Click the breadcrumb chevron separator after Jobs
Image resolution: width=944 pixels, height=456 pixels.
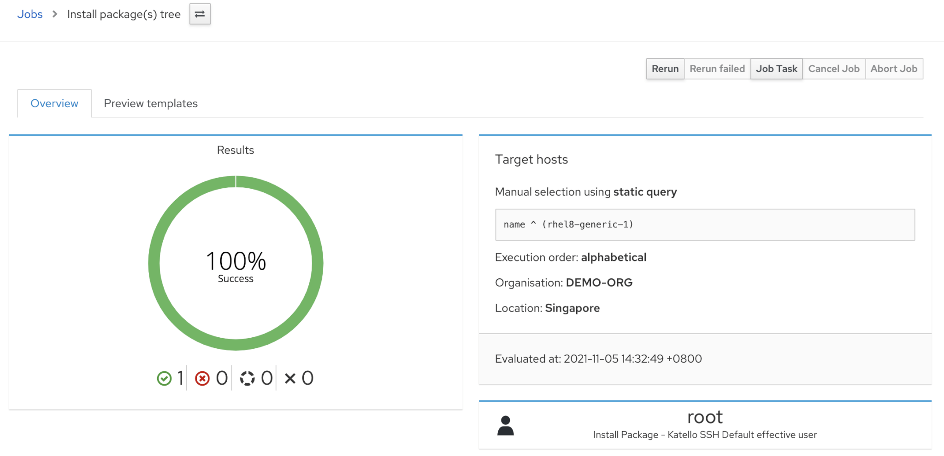click(x=55, y=14)
